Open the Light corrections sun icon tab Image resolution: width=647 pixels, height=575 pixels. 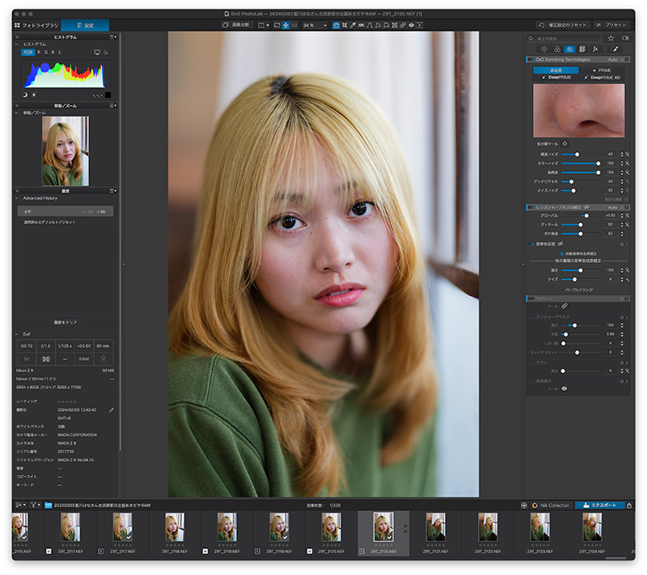pyautogui.click(x=543, y=49)
